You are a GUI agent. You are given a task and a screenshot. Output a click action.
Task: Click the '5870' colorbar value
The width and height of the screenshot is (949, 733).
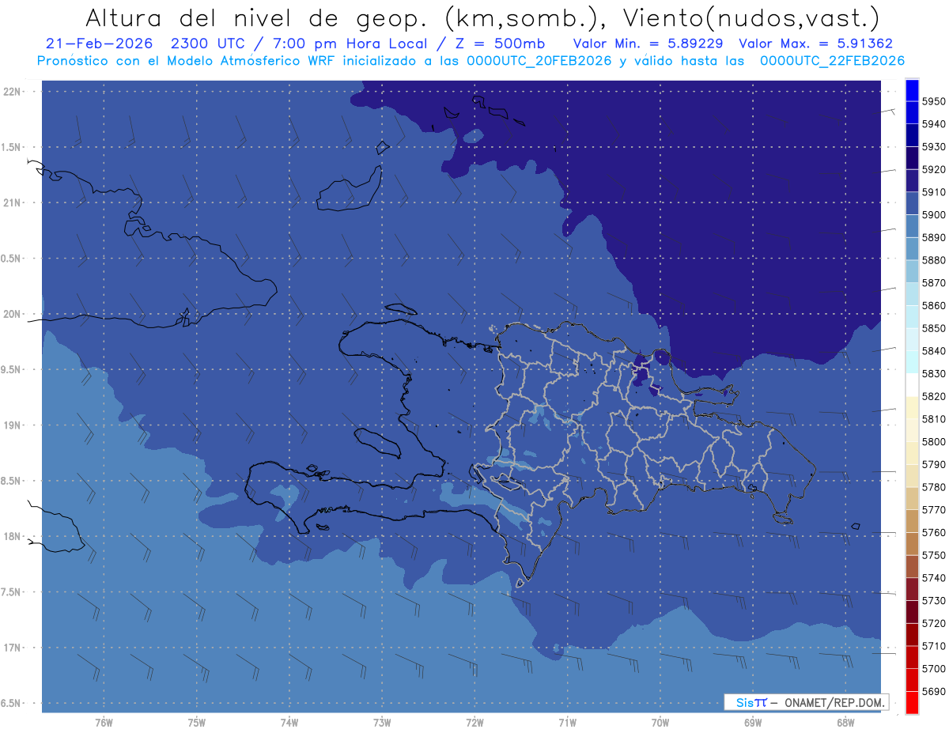click(933, 282)
